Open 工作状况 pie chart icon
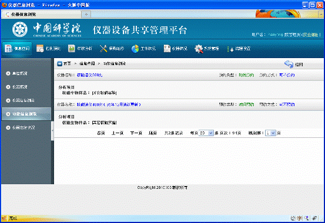This screenshot has height=223, width=325. [135, 49]
